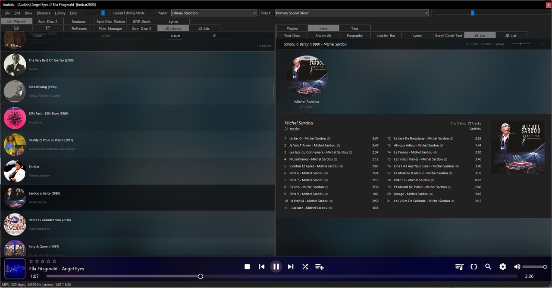Click the add-to-playlist icon
Screen dimensions: 552x288
point(320,266)
